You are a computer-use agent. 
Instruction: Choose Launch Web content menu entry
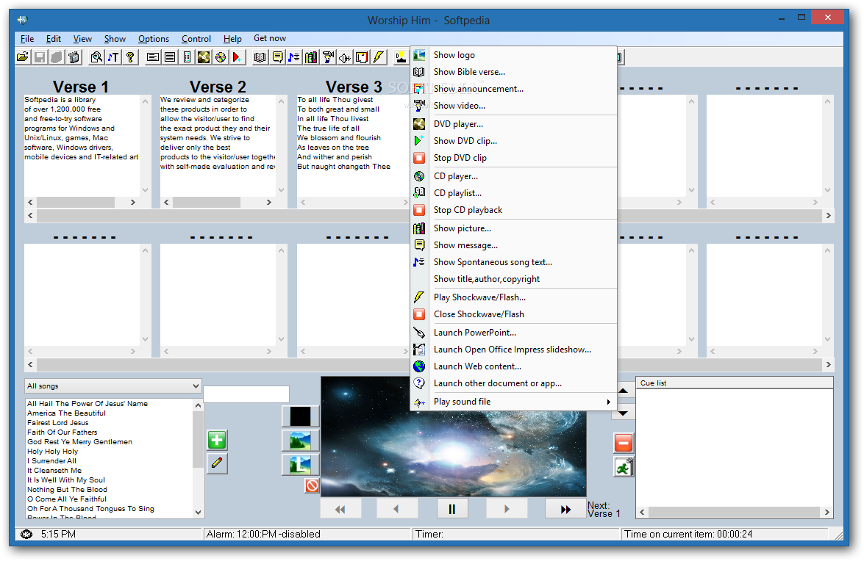pos(513,366)
